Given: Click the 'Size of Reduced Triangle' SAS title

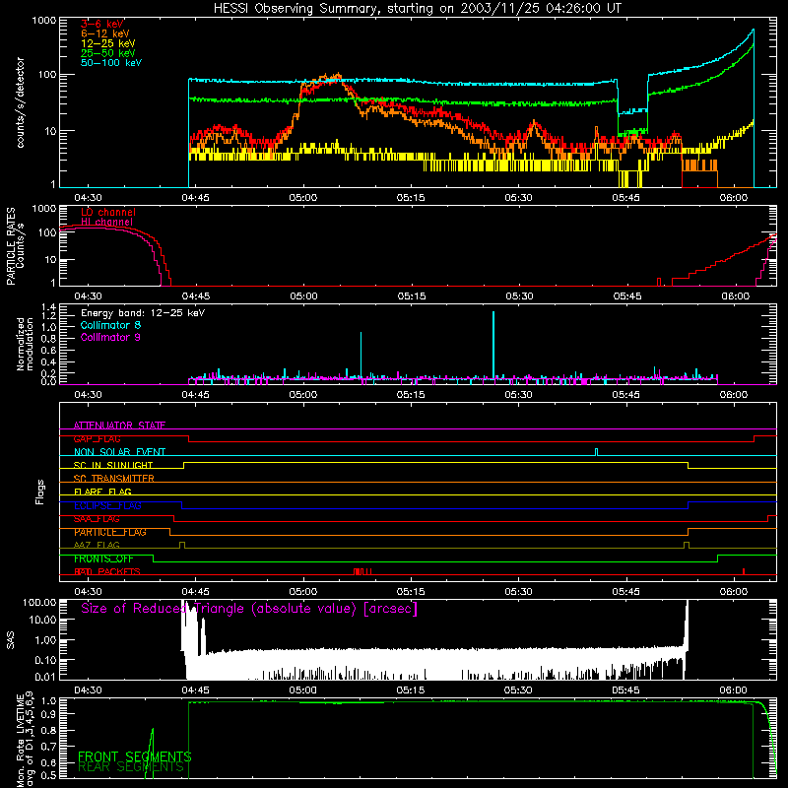Looking at the screenshot, I should [249, 609].
